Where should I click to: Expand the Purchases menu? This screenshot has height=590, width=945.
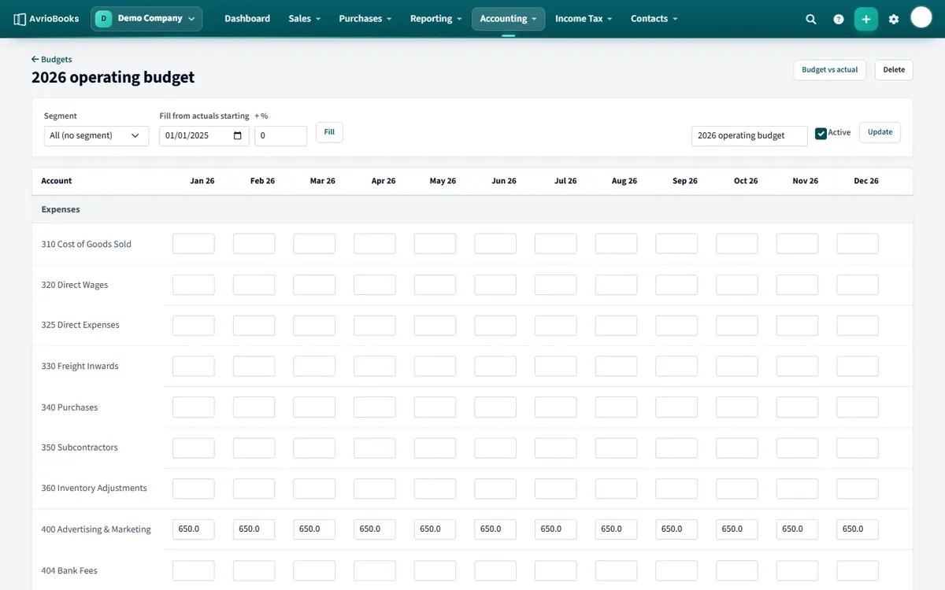[365, 19]
